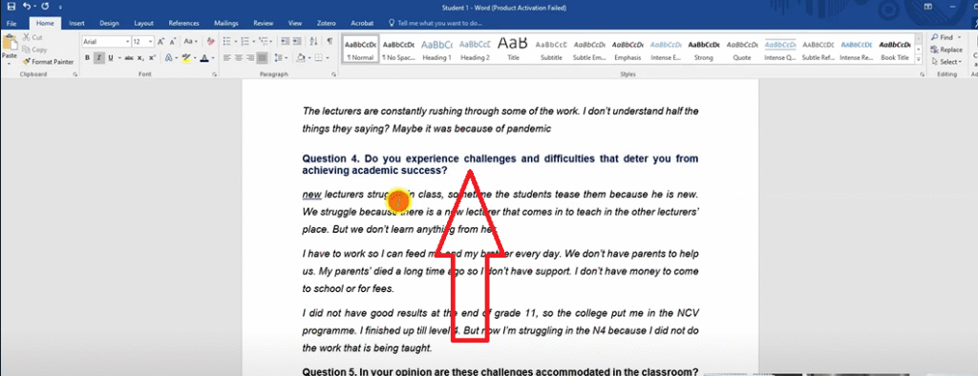Center align the paragraph text
The height and width of the screenshot is (376, 978).
pos(238,58)
